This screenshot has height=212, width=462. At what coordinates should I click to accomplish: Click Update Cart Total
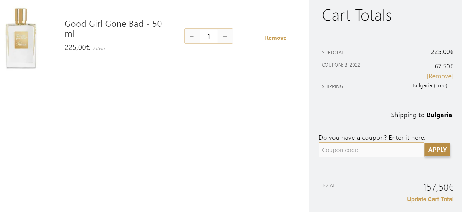click(430, 199)
